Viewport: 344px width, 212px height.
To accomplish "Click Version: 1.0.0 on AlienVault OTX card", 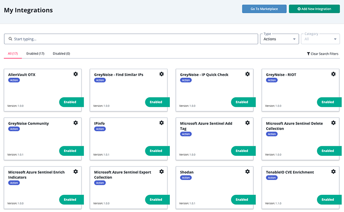I will pyautogui.click(x=15, y=106).
